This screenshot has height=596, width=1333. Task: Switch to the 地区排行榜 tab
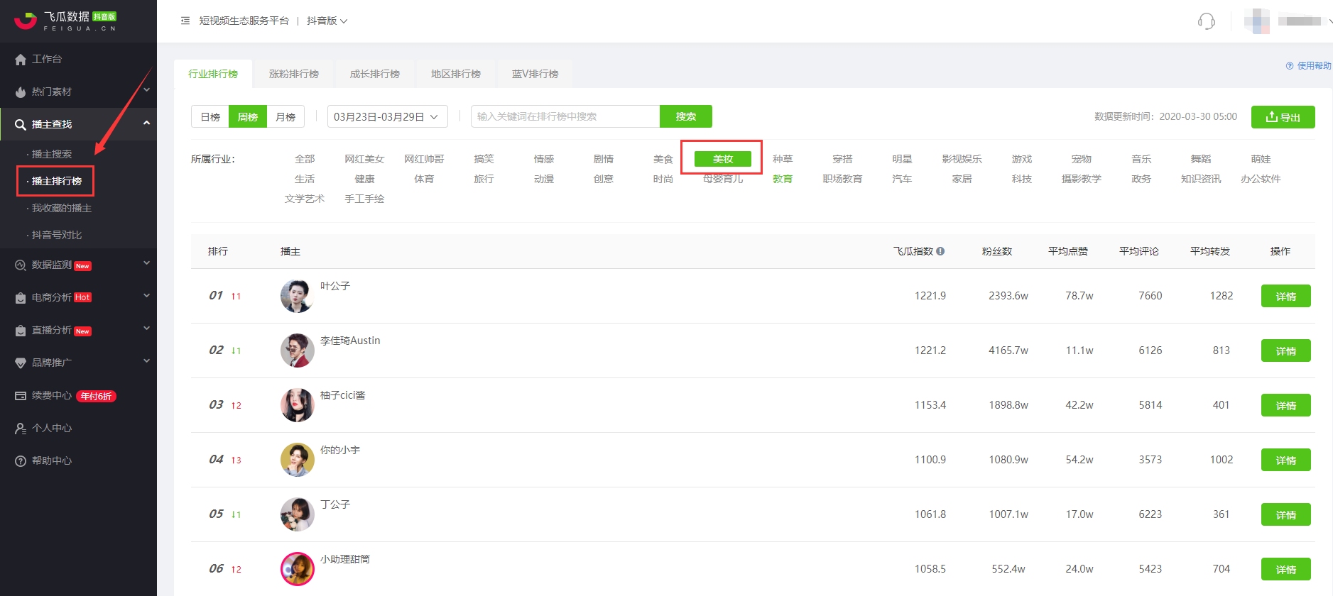point(456,74)
